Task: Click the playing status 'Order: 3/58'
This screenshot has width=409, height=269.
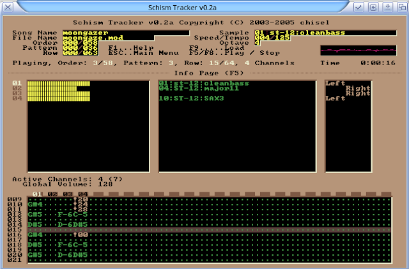Action: (85, 63)
